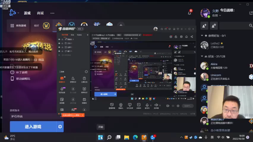The image size is (253, 142).
Task: Open the three-dots menu beside 商城
Action: (x=52, y=13)
